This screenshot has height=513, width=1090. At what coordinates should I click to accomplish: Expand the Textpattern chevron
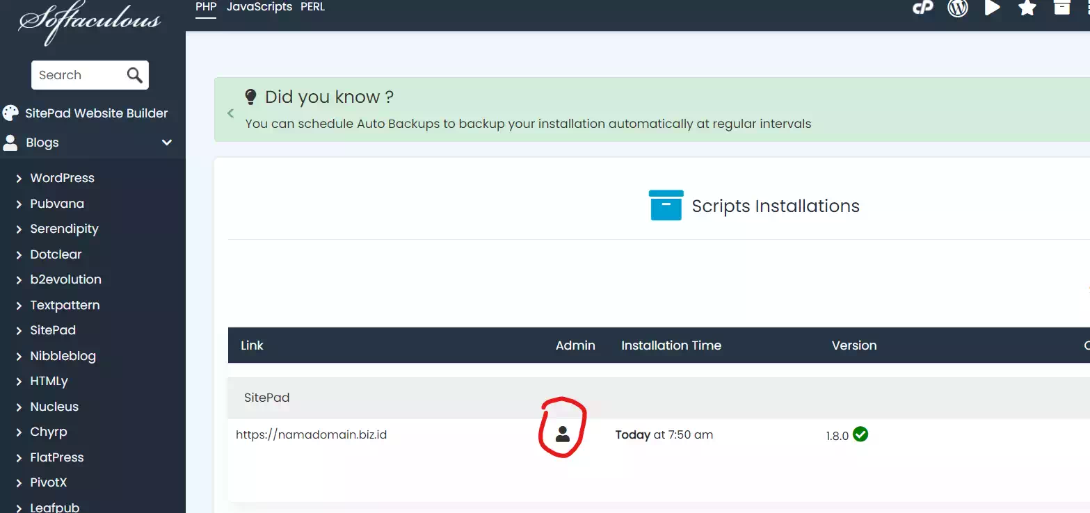point(19,306)
